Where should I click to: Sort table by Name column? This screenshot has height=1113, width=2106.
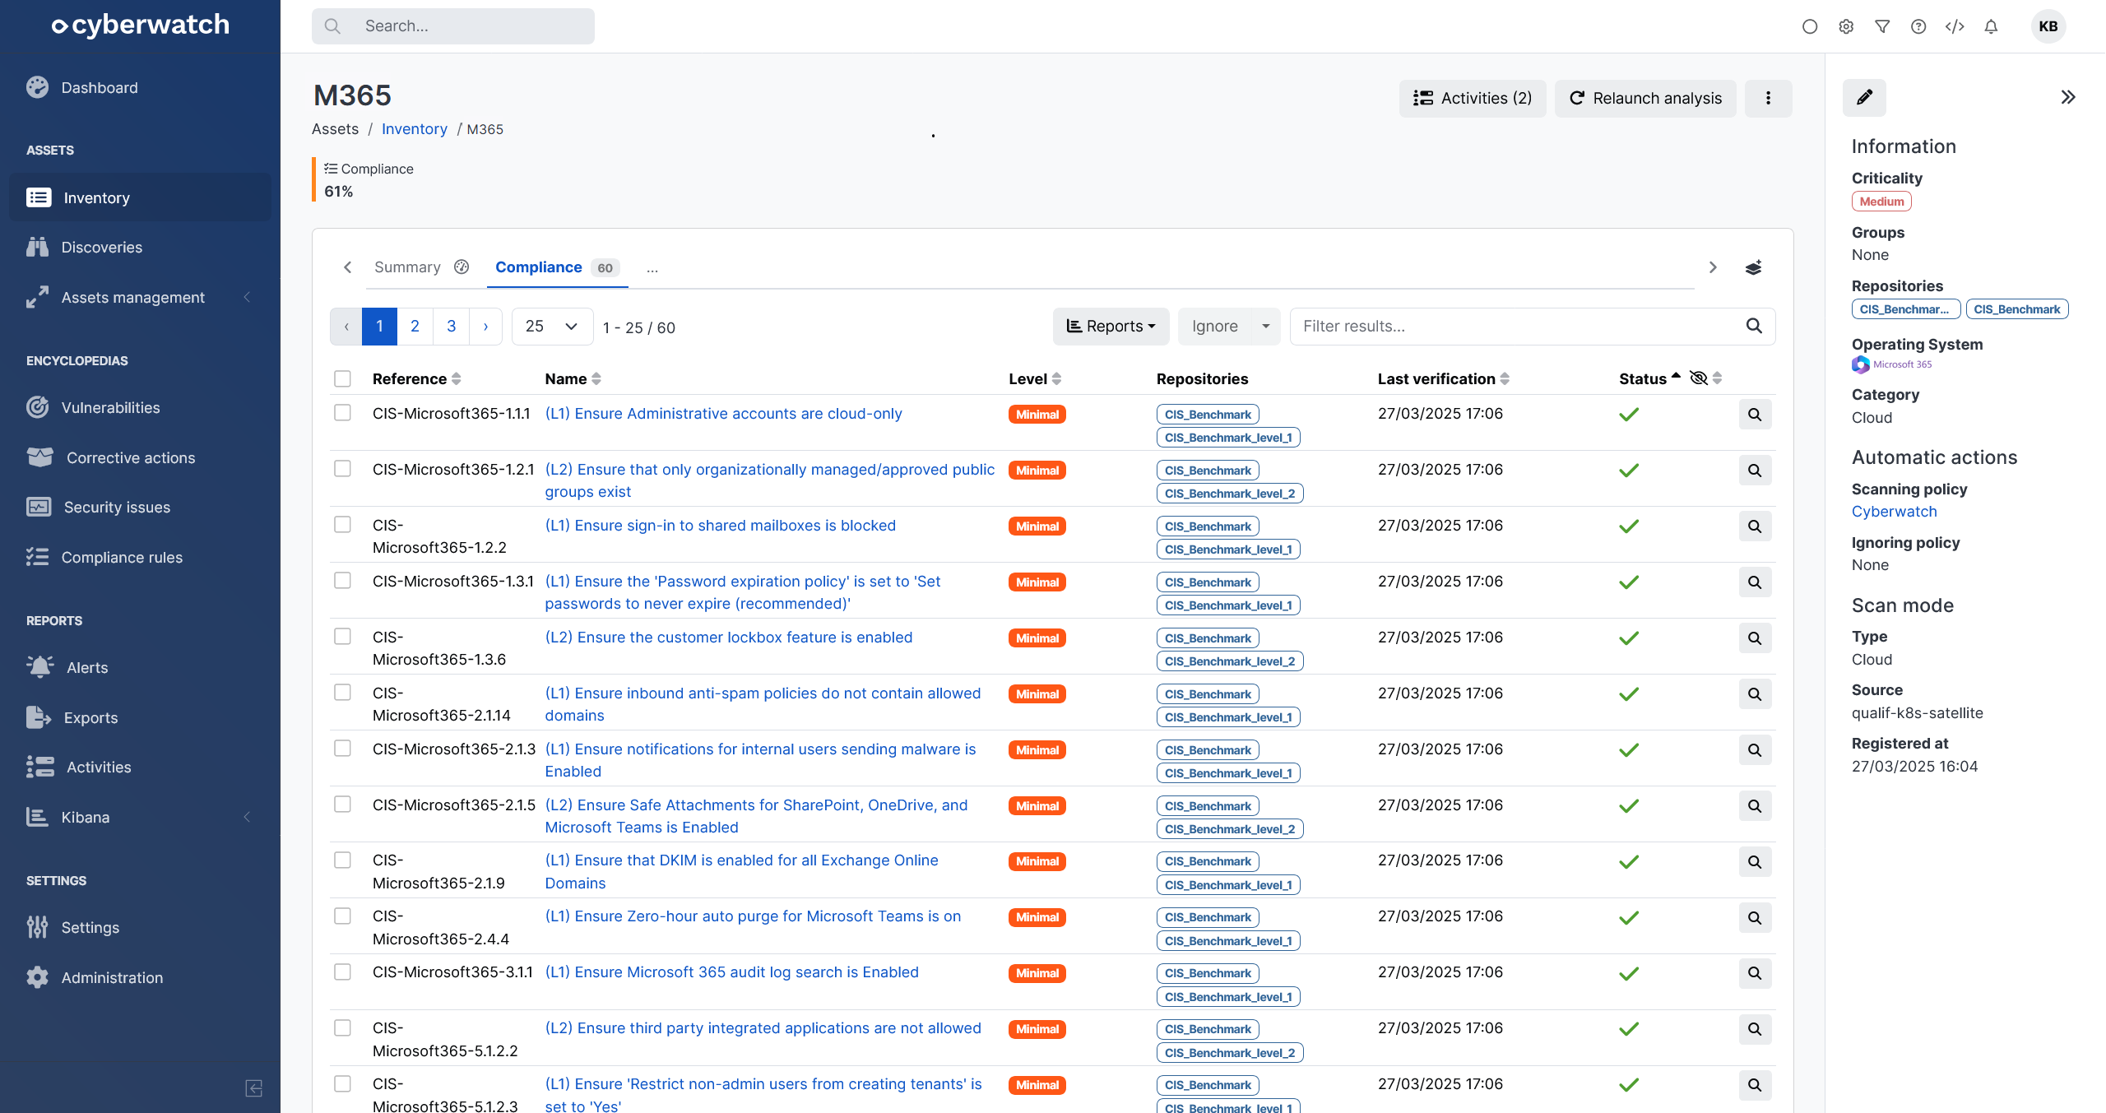pos(573,378)
